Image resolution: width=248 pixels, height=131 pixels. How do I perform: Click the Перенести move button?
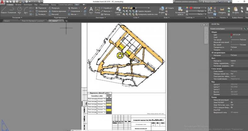[x=41, y=8]
